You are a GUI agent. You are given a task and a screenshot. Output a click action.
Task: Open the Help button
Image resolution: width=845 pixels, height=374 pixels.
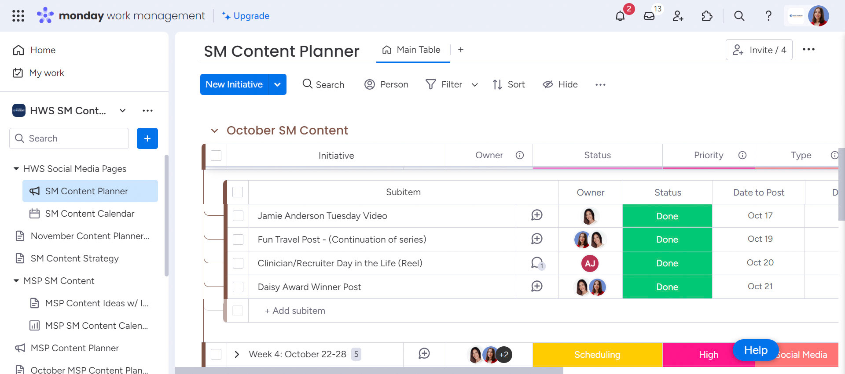click(x=756, y=350)
